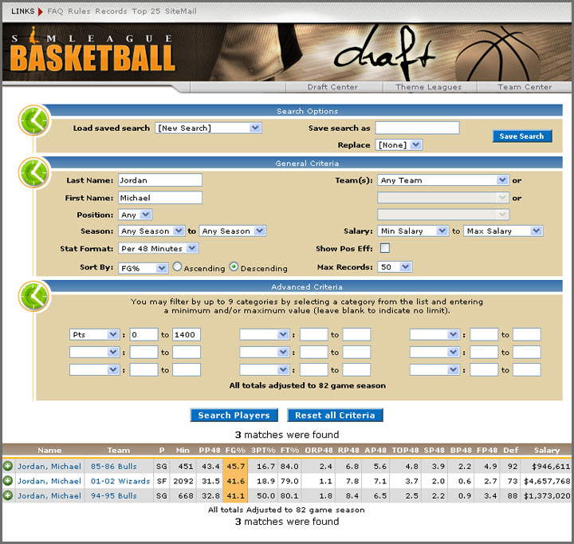The image size is (574, 544).
Task: Open the Load saved search dropdown
Action: point(208,128)
